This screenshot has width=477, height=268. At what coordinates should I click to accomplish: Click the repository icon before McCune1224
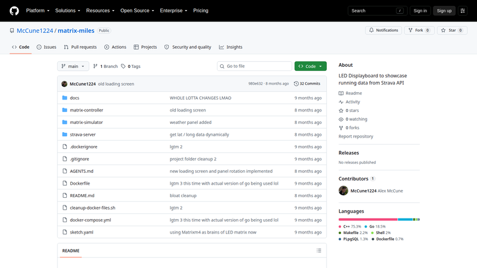pyautogui.click(x=12, y=30)
